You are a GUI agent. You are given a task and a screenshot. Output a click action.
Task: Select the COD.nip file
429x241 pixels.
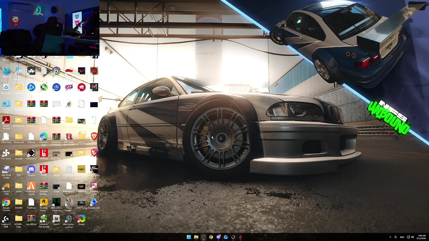click(x=31, y=138)
